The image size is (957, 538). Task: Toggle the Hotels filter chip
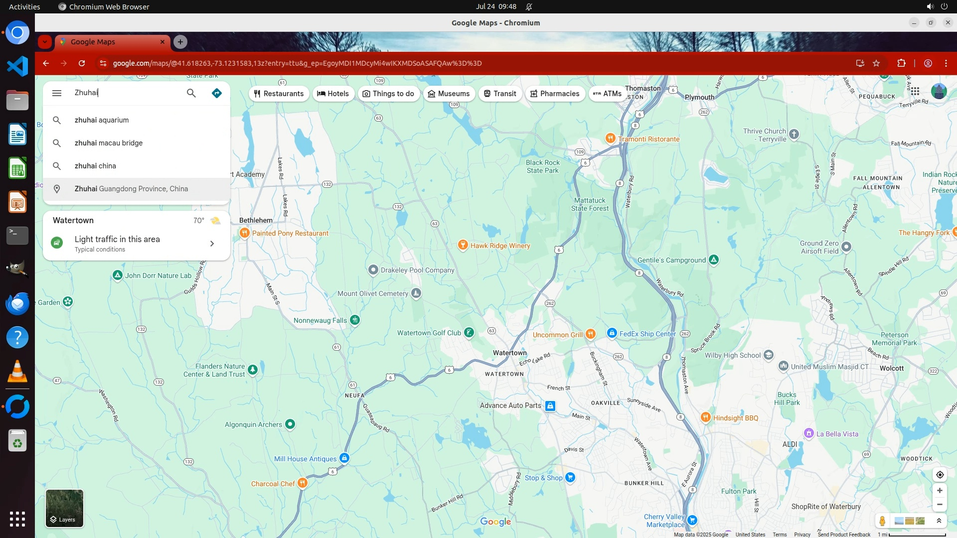pyautogui.click(x=333, y=94)
